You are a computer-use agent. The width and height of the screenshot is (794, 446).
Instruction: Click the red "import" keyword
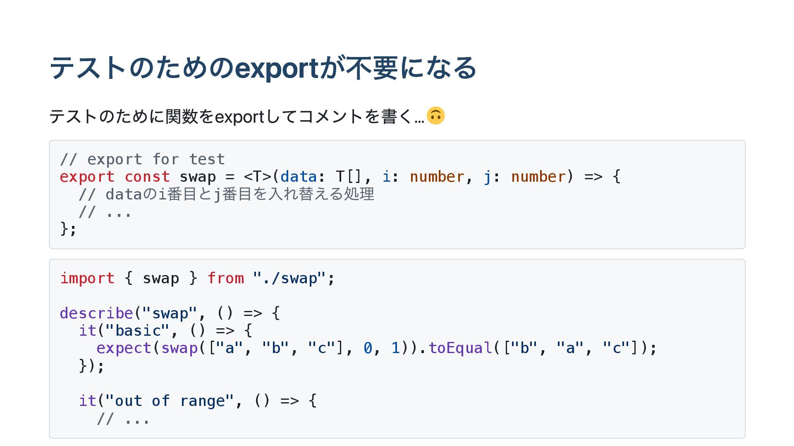coord(87,278)
